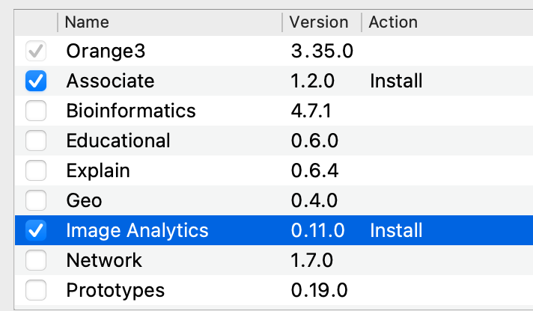Select the Educational row name
The height and width of the screenshot is (311, 533).
point(118,141)
